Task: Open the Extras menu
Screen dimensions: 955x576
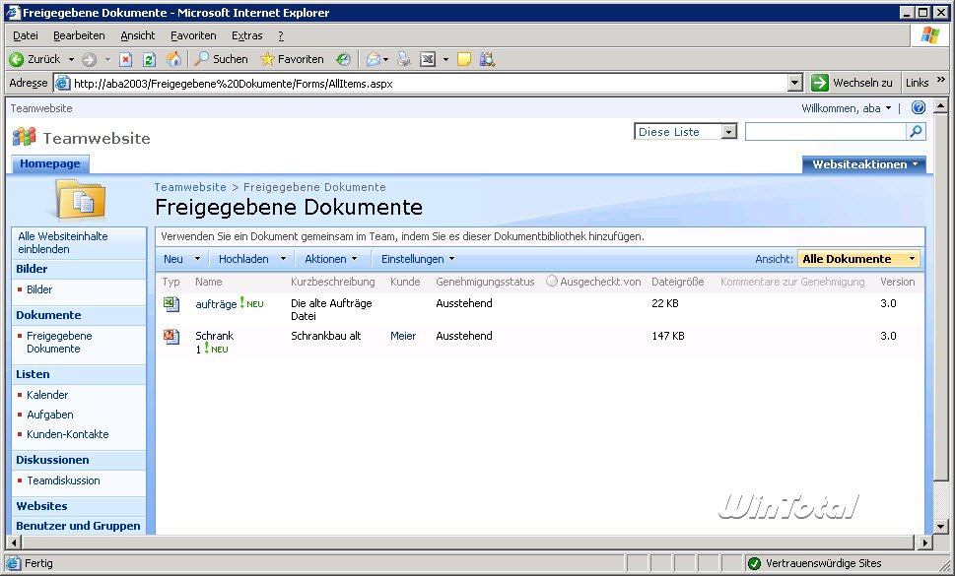Action: 246,35
